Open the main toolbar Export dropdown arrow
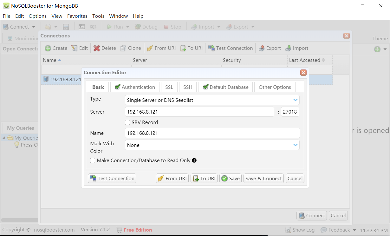Viewport: 390px width, 236px height. coord(253,27)
